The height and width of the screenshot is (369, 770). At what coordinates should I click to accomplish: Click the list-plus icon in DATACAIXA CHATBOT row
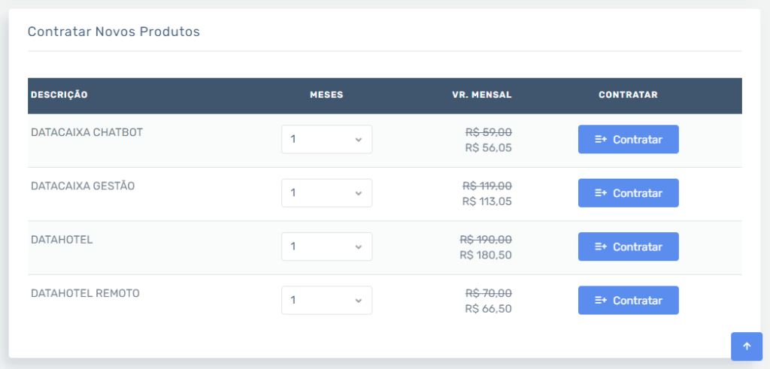[x=601, y=140]
